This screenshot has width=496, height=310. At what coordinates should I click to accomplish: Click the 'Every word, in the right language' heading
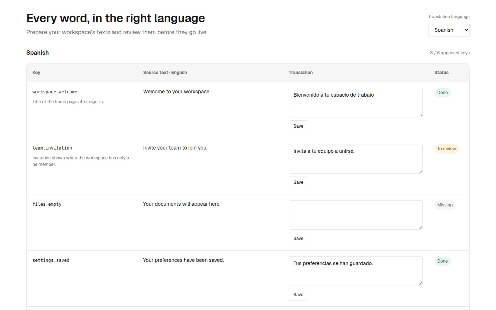pos(116,18)
